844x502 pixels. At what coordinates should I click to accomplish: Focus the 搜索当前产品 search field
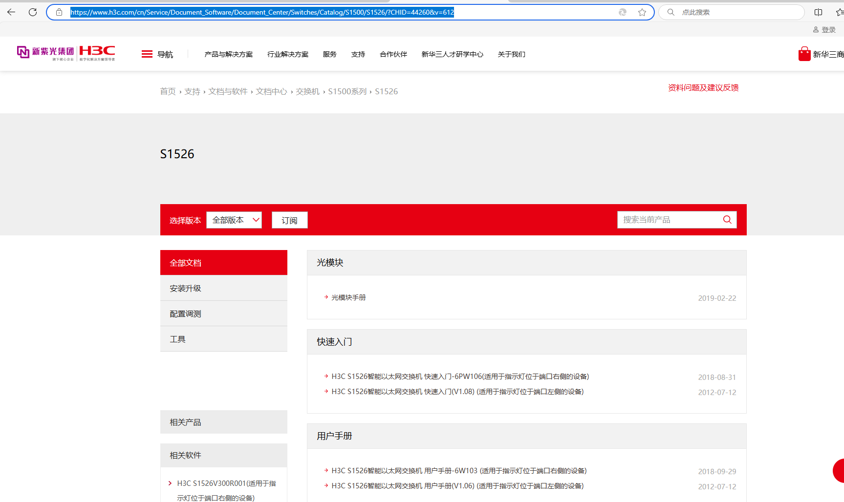pyautogui.click(x=668, y=220)
